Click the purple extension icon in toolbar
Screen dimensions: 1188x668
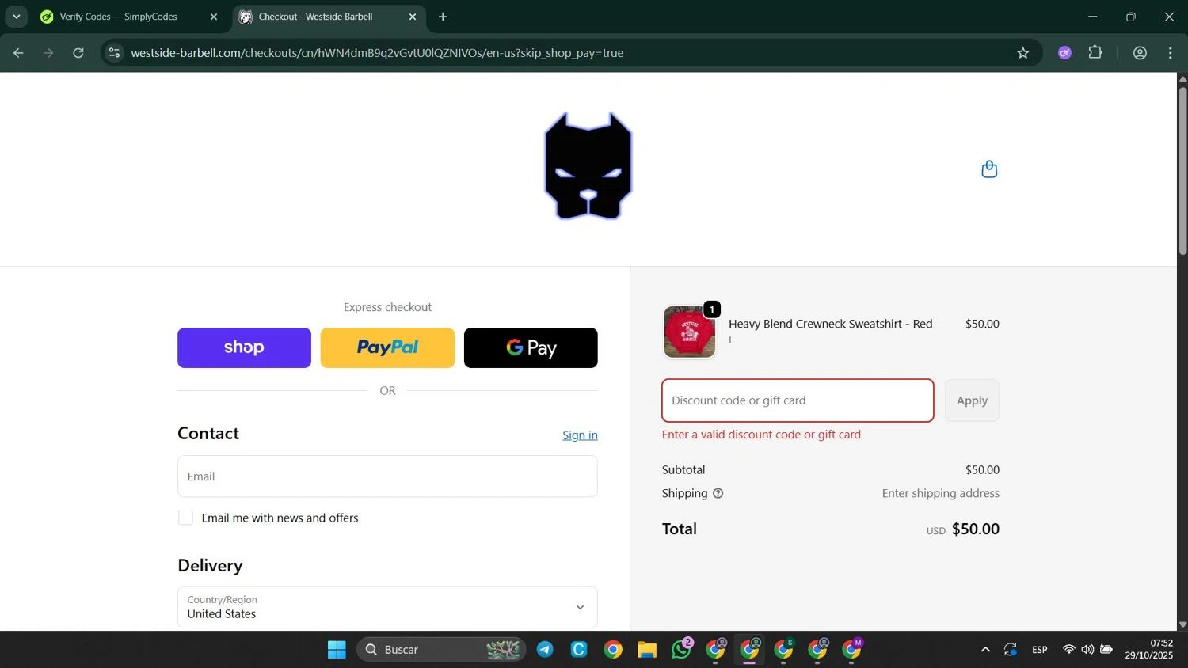tap(1064, 53)
